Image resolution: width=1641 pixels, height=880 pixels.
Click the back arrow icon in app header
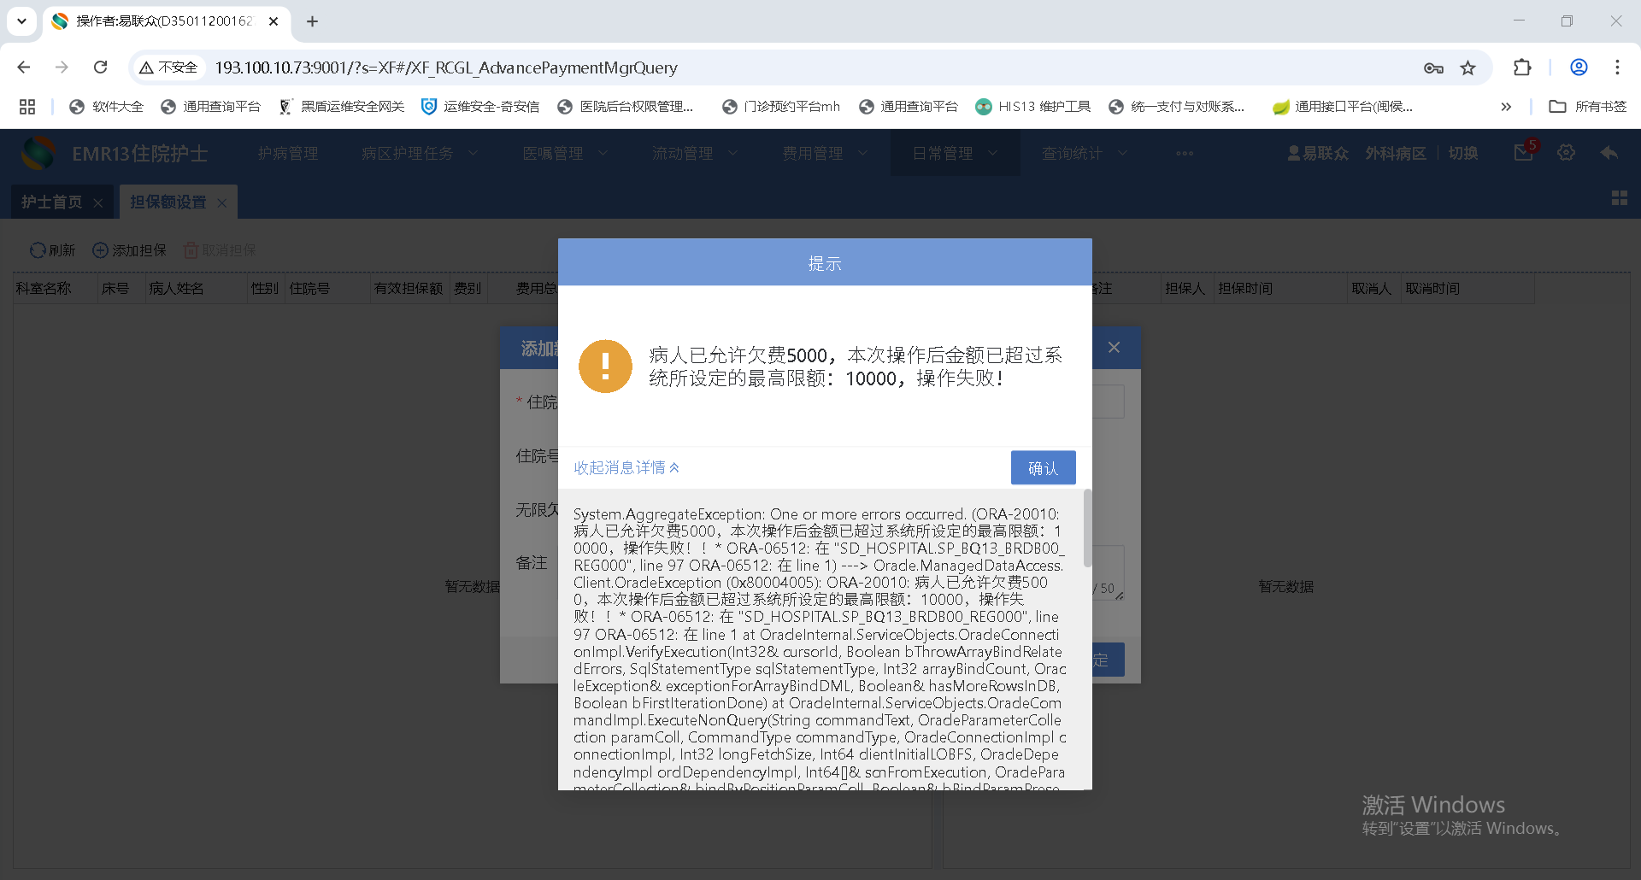pyautogui.click(x=1609, y=152)
